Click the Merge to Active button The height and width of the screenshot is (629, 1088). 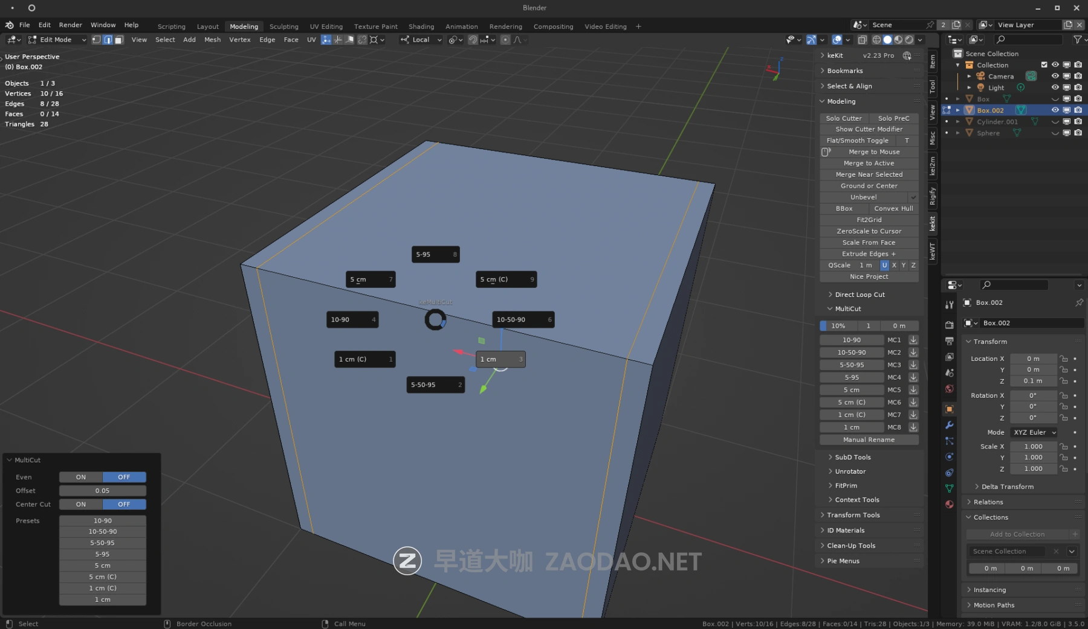coord(869,163)
